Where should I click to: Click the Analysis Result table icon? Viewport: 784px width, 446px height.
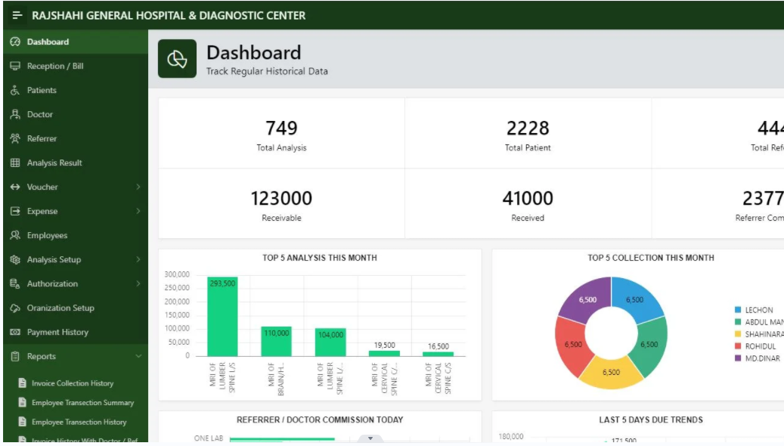coord(14,163)
